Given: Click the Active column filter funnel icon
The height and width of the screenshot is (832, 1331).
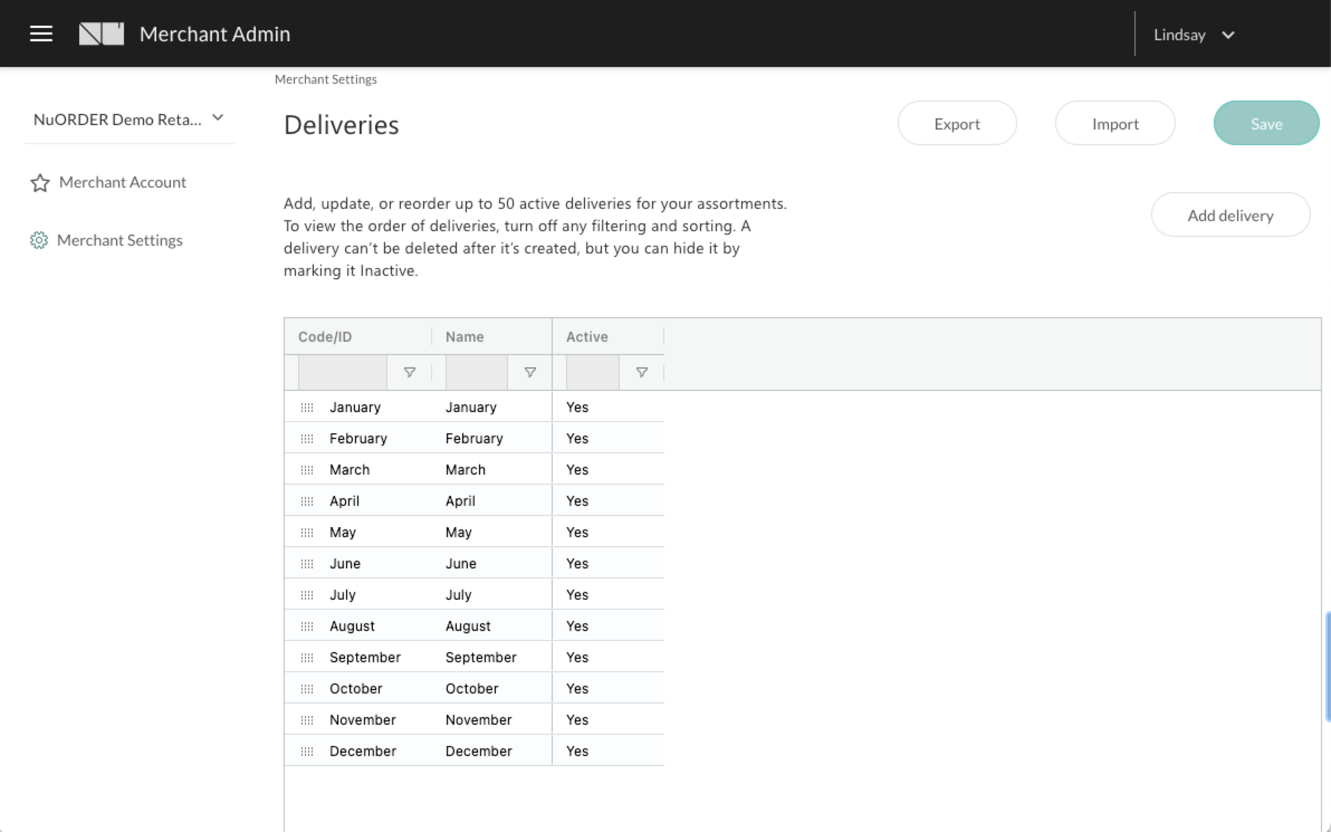Looking at the screenshot, I should pyautogui.click(x=641, y=372).
